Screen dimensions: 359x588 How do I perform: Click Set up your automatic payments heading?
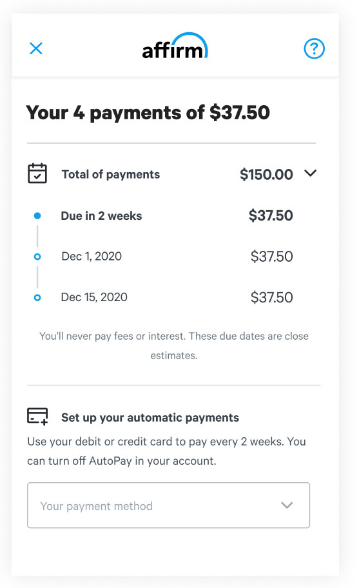[x=150, y=417]
